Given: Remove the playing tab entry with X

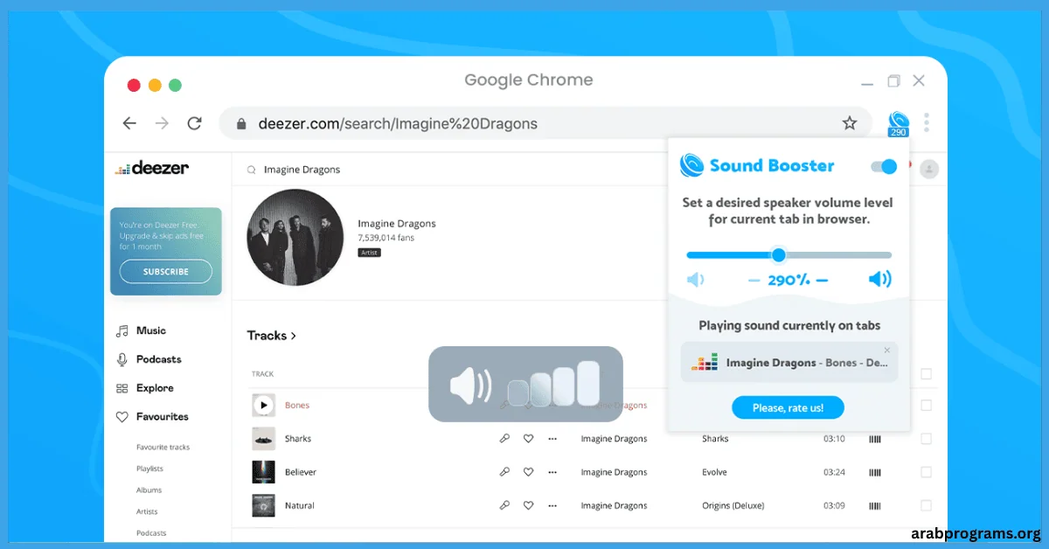Looking at the screenshot, I should coord(887,351).
